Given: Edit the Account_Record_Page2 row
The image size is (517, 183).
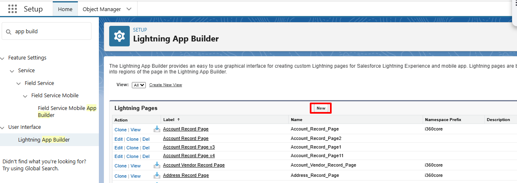Looking at the screenshot, I should pyautogui.click(x=119, y=139).
